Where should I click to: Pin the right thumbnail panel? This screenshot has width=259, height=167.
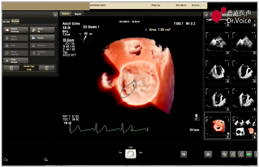coord(206,15)
